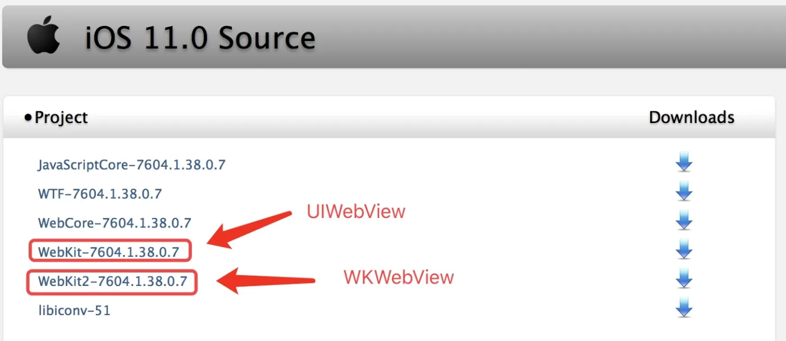The width and height of the screenshot is (786, 341).
Task: Open the WebKit2-7604.1.38.0.7 project link
Action: click(x=112, y=281)
